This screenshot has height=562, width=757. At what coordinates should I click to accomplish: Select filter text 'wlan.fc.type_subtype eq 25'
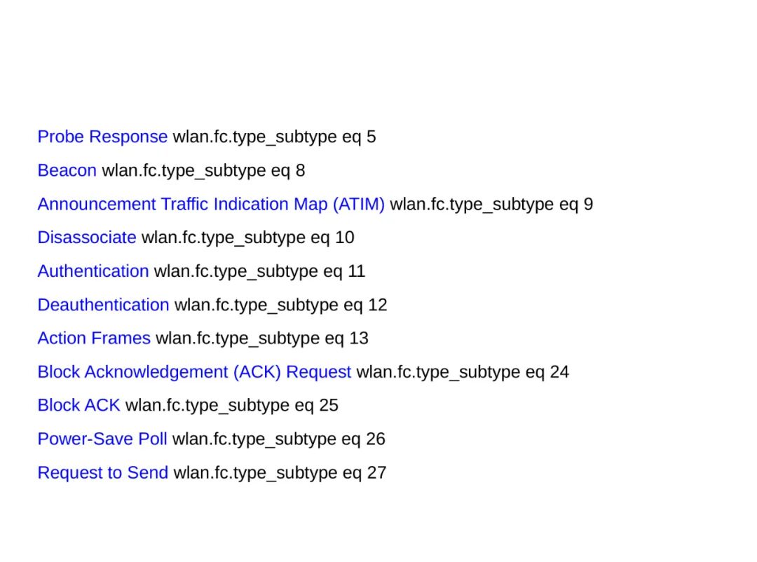[x=232, y=406]
